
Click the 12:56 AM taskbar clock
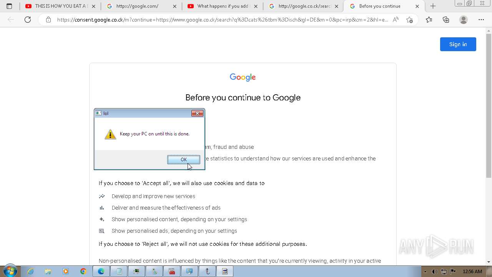(472, 272)
